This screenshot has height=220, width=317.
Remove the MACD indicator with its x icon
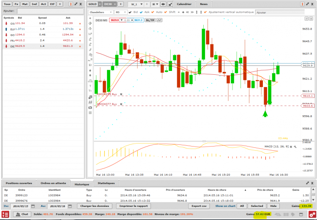point(291,147)
